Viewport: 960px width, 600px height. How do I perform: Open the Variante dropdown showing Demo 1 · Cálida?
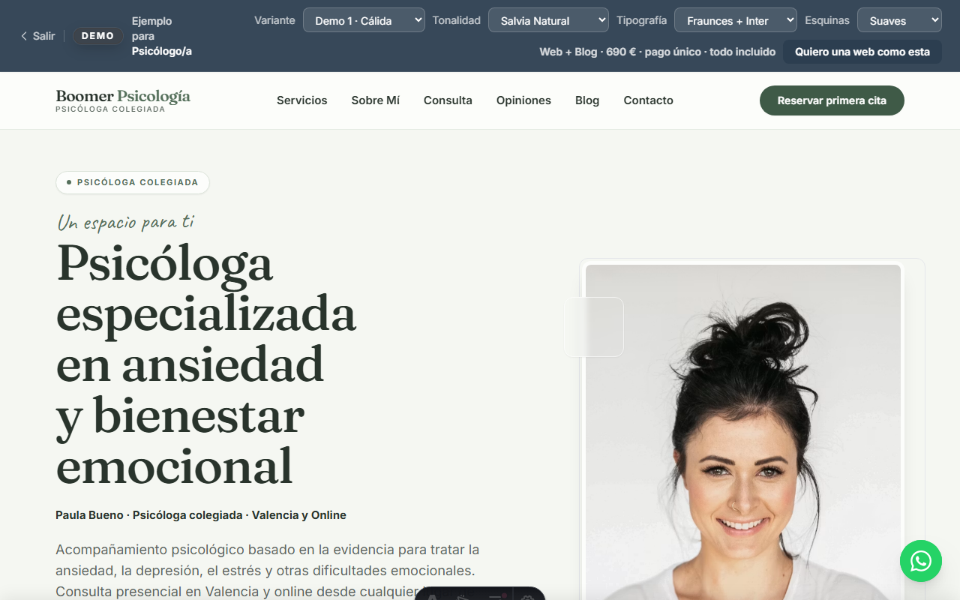pos(364,20)
